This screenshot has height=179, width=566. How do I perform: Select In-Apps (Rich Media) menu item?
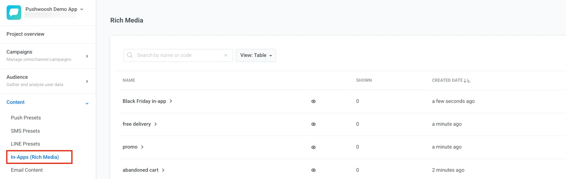pos(35,157)
